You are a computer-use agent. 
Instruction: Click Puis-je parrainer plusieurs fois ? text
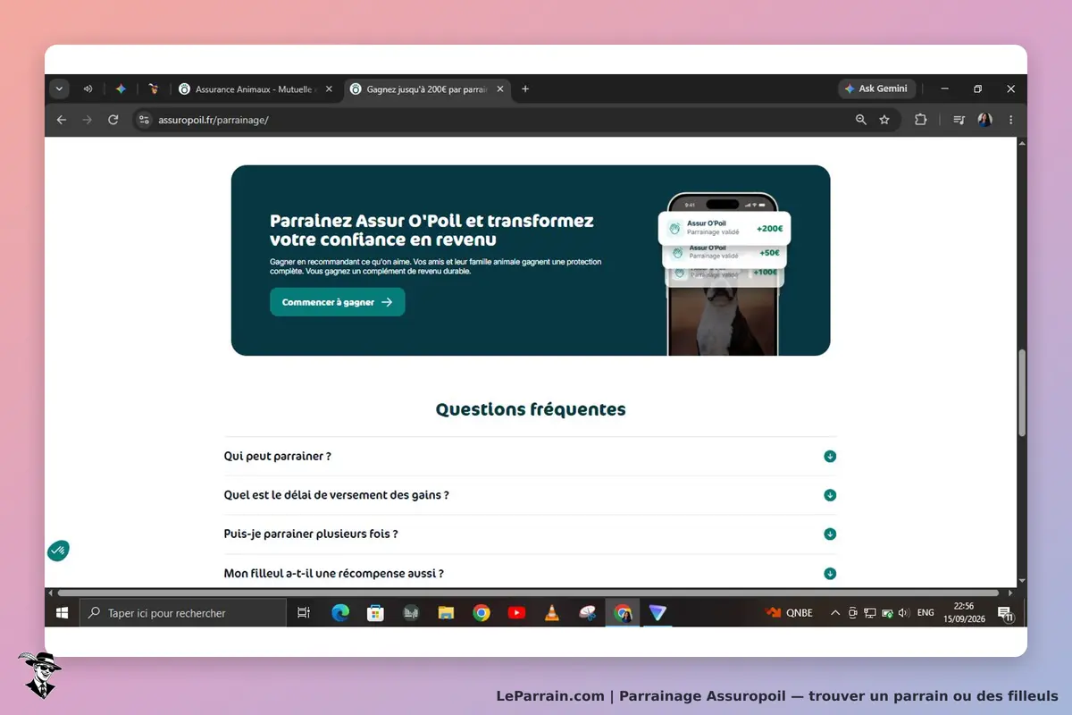[x=311, y=534]
